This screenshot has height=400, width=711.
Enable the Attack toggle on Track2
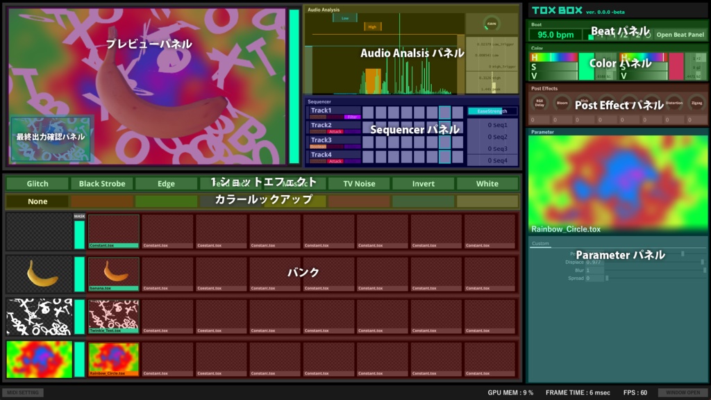click(336, 131)
